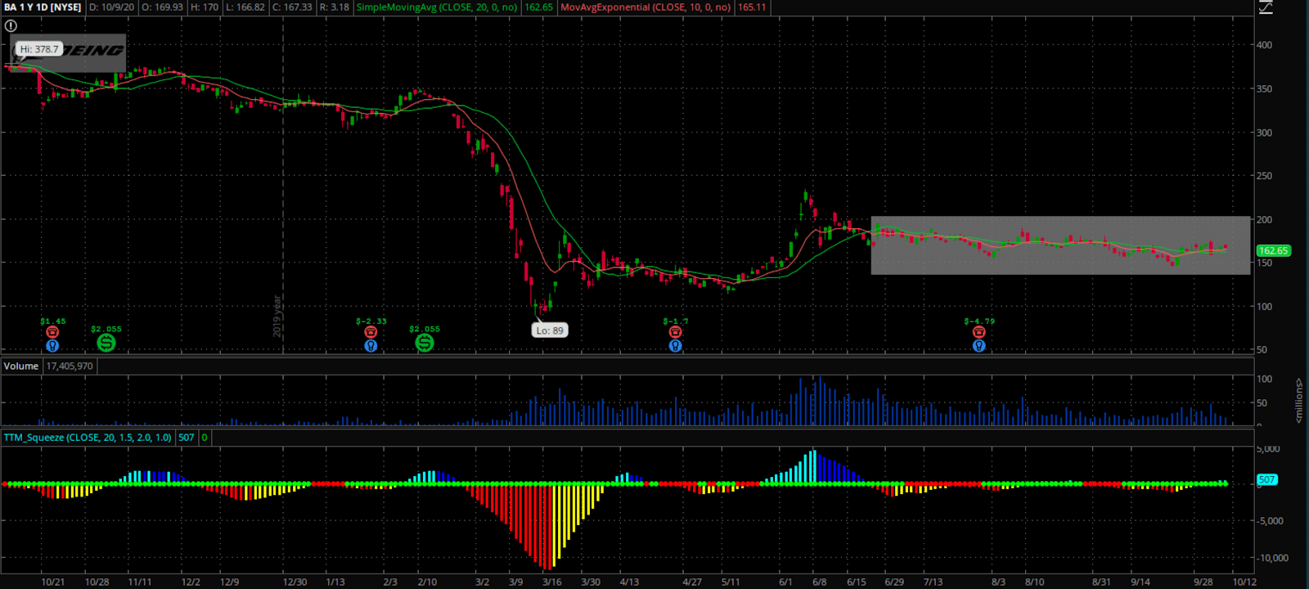Click the chart info exclamation icon
Image resolution: width=1309 pixels, height=589 pixels.
pos(11,26)
